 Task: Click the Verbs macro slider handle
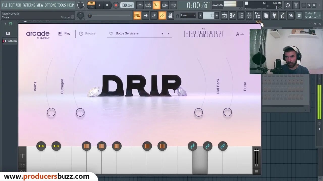coord(51,112)
